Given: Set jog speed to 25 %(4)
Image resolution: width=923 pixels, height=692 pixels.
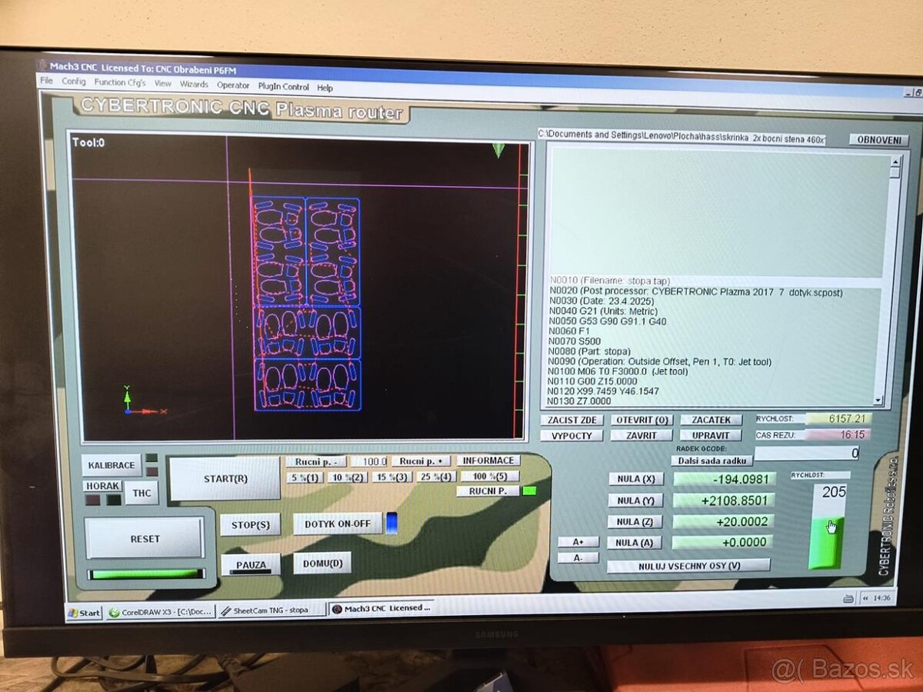Looking at the screenshot, I should tap(435, 477).
